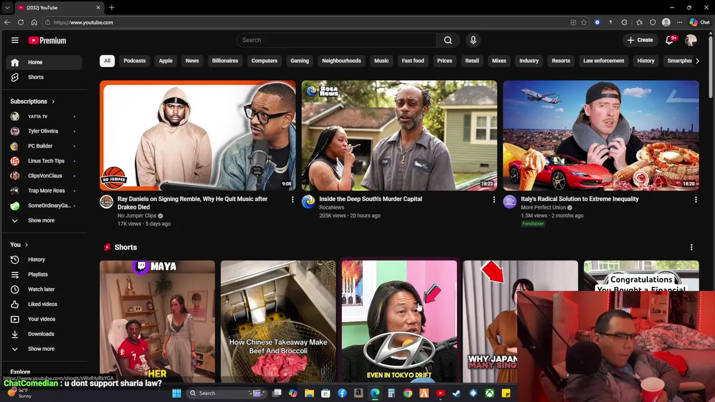Open Windows Start menu
The image size is (715, 402).
177,393
